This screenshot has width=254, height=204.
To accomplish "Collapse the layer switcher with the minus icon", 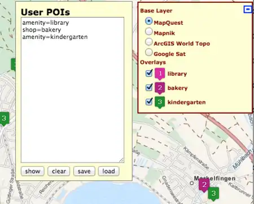I will [247, 9].
